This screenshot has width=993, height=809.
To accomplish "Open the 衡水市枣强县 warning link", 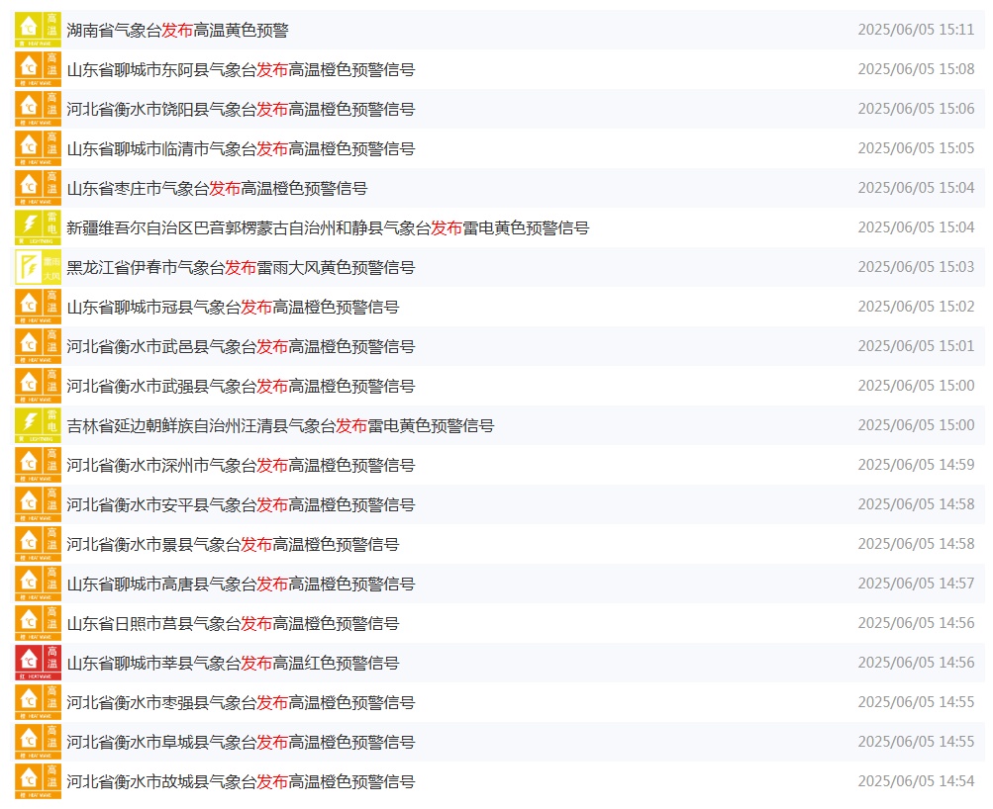I will [x=241, y=702].
